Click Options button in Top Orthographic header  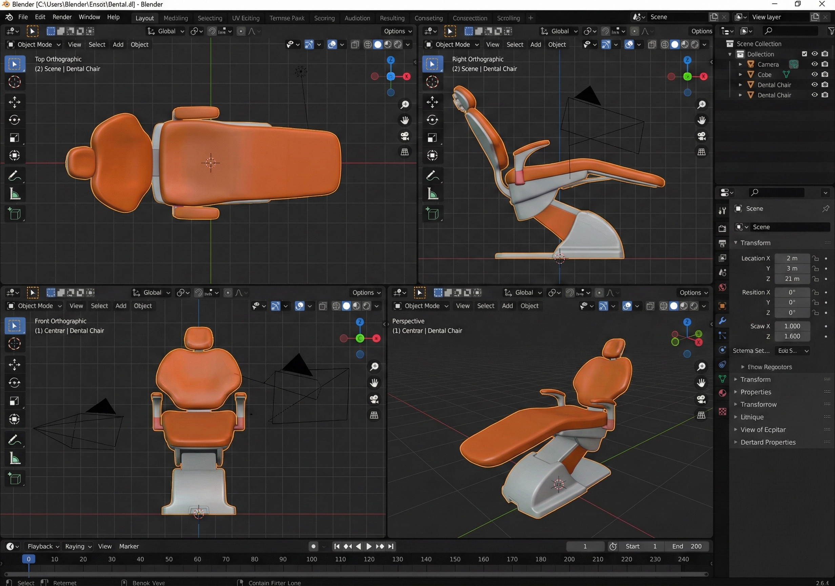tap(397, 31)
